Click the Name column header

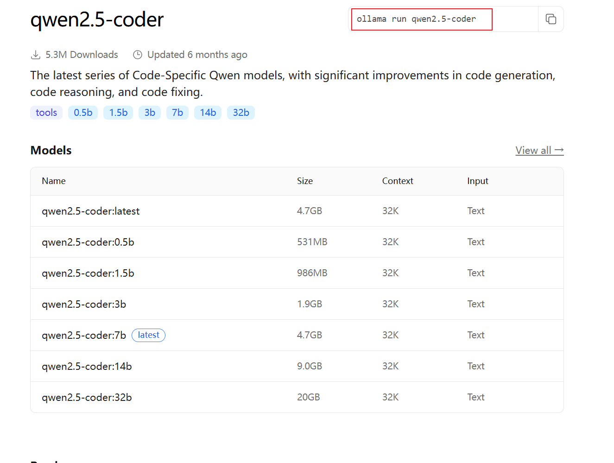coord(54,181)
